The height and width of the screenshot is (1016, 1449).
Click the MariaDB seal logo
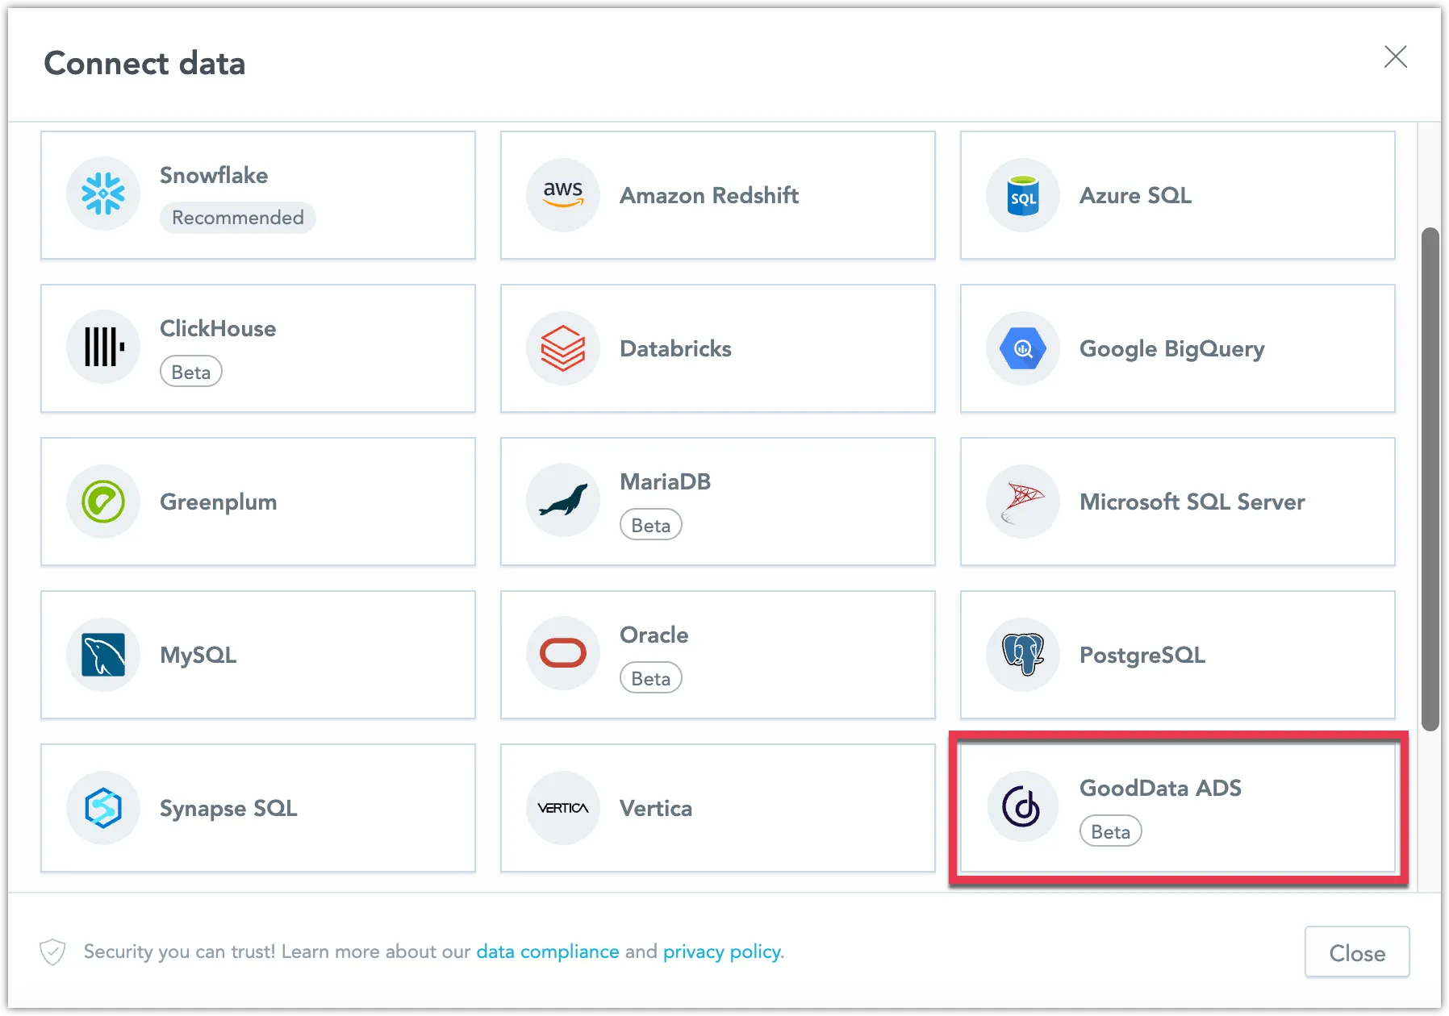pos(562,500)
